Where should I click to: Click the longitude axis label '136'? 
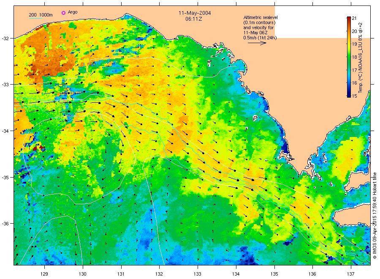[x=312, y=274]
